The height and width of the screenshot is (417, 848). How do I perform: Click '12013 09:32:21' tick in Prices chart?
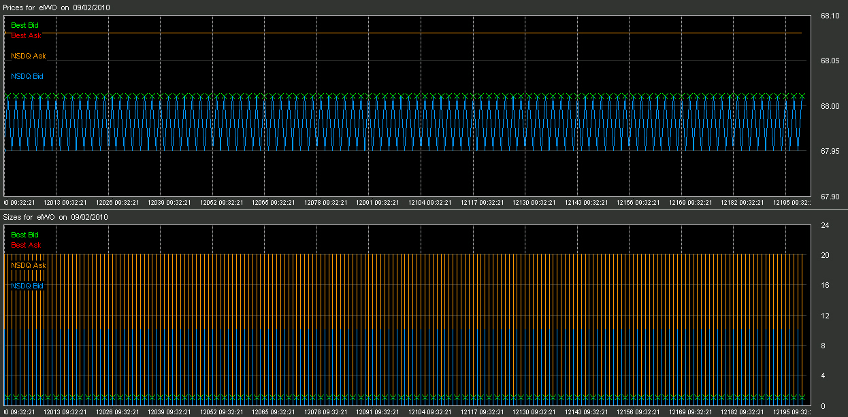[x=65, y=202]
